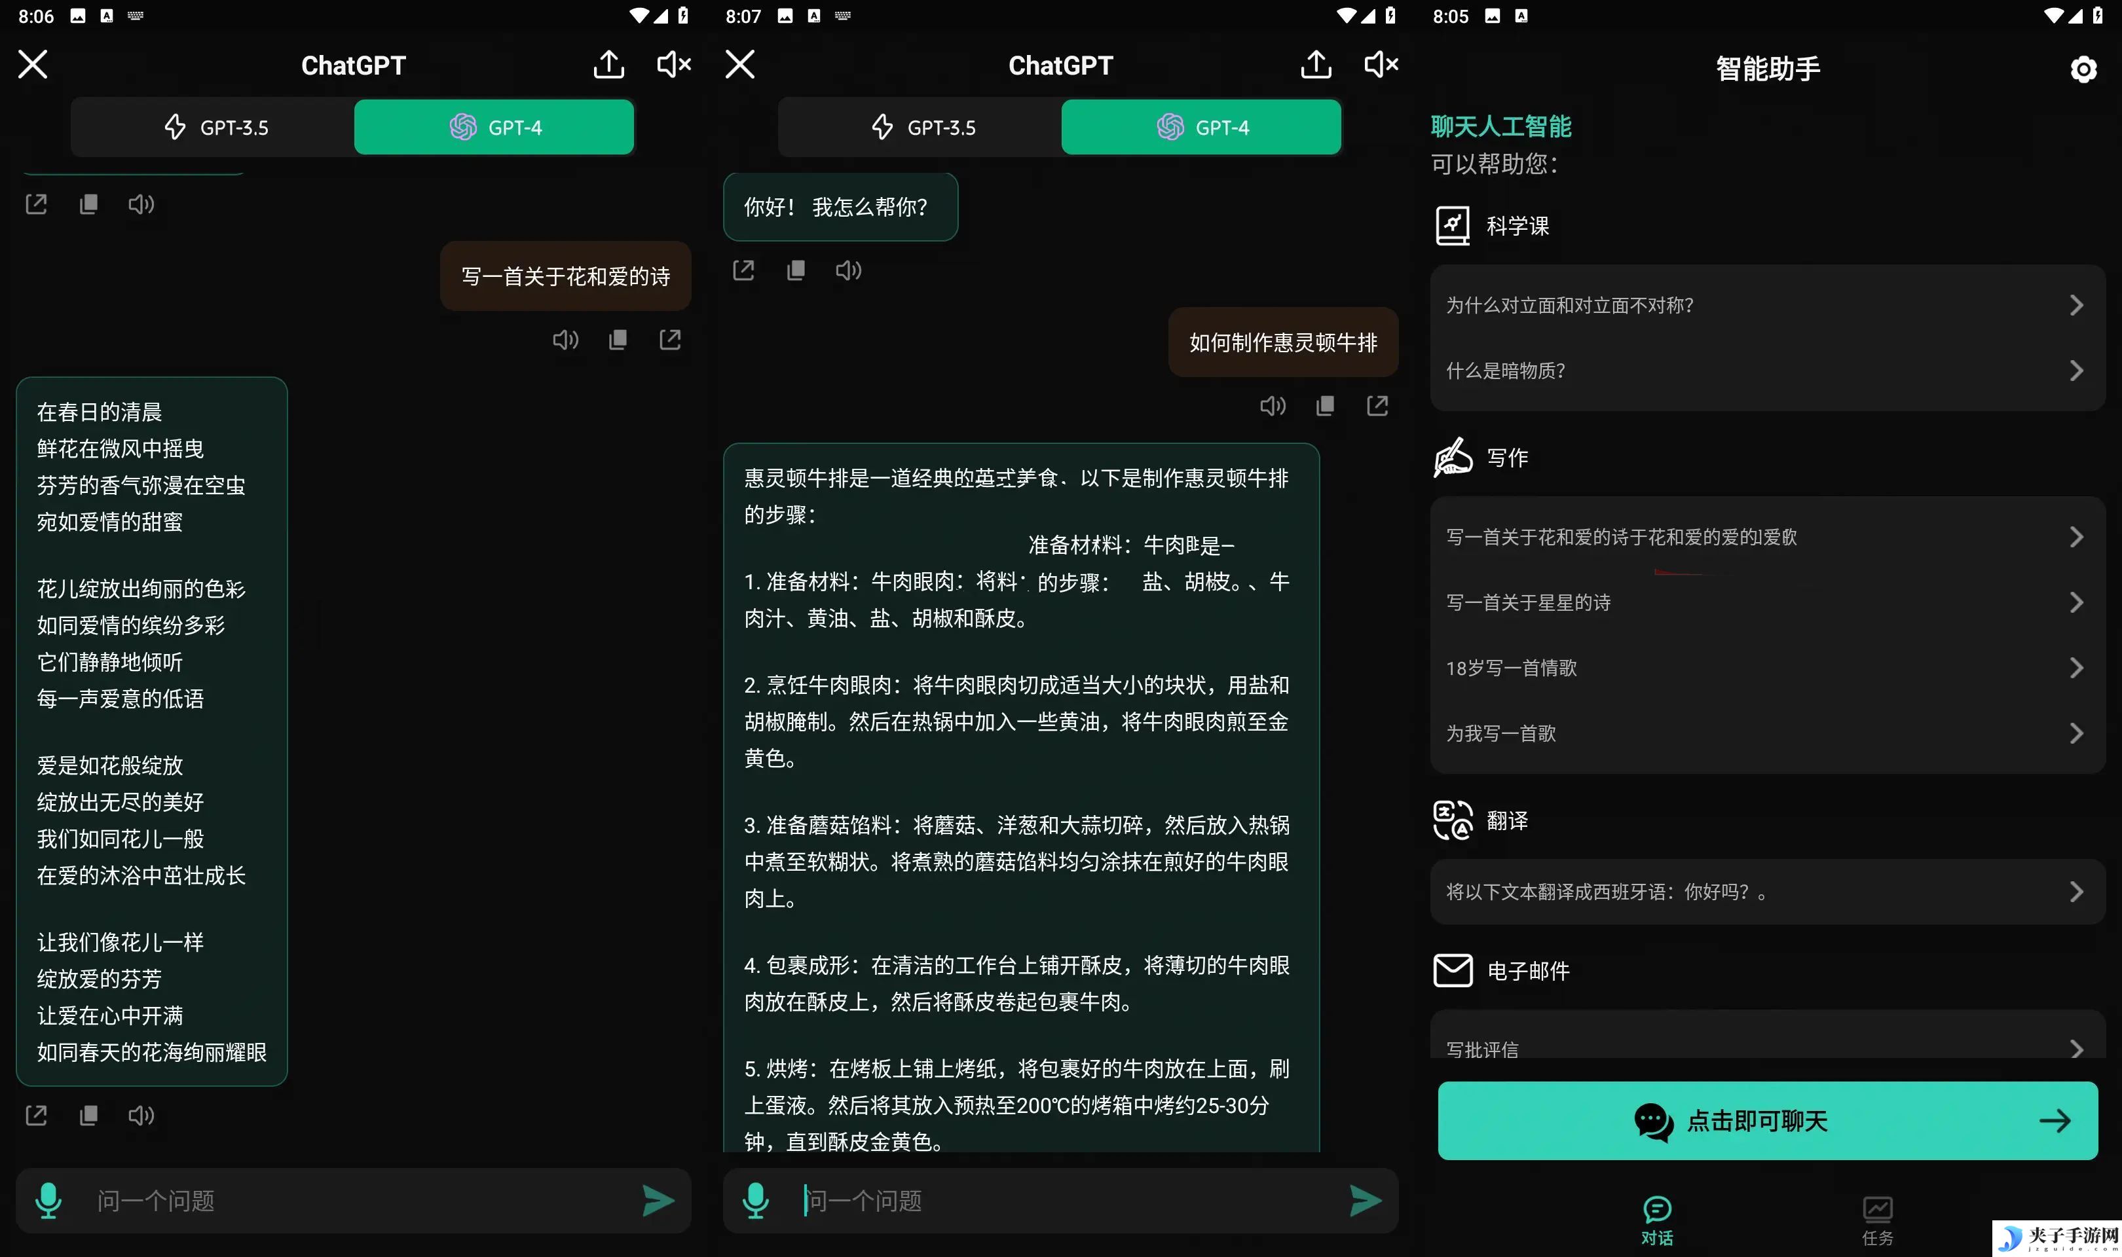Open 将以下文本翻译成西班牙语 suggestion

[1767, 891]
